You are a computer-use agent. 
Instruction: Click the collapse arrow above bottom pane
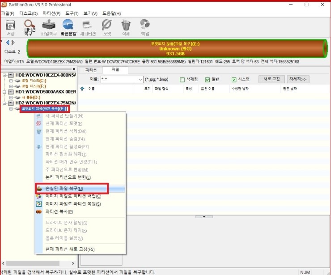(x=204, y=217)
